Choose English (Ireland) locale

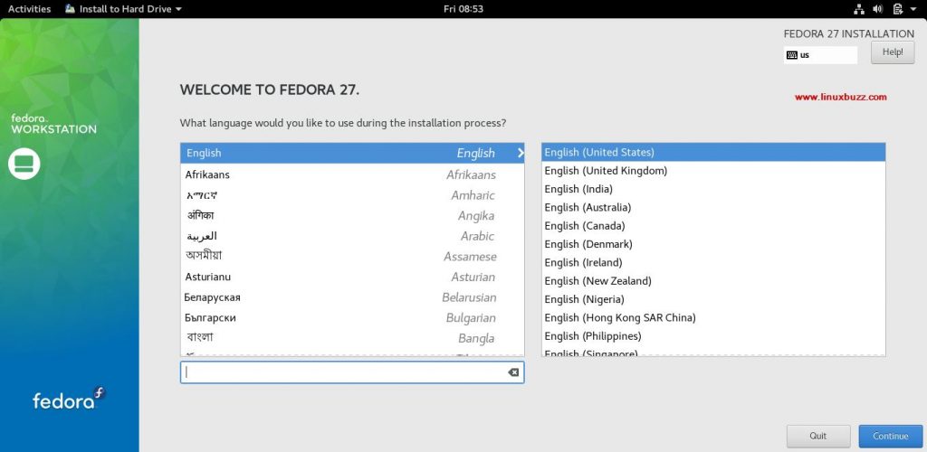point(713,262)
